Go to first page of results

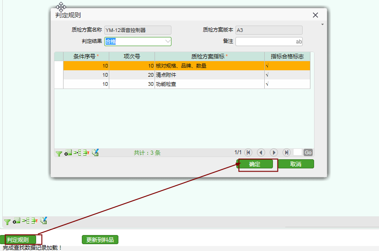[x=248, y=152]
